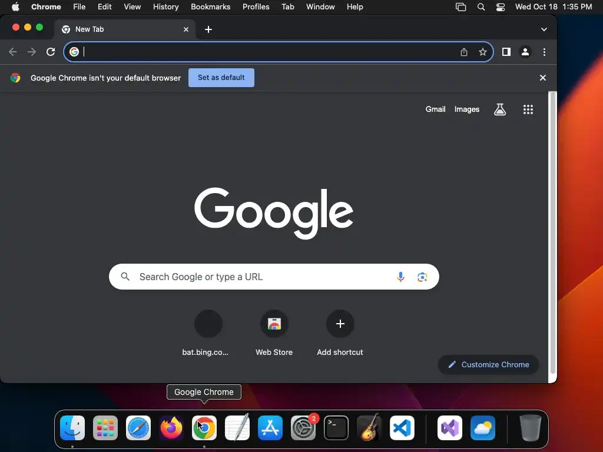Launch Terminal from the Dock

click(336, 428)
